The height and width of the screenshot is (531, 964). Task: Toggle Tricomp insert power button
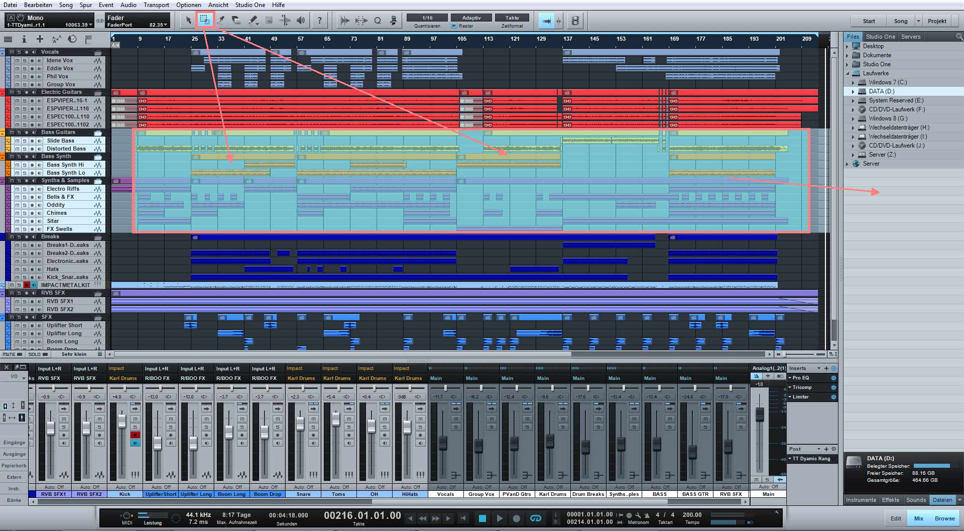click(x=833, y=387)
